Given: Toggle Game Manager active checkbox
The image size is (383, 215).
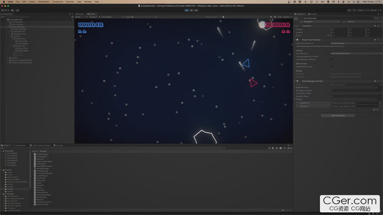Looking at the screenshot, I should click(x=301, y=18).
